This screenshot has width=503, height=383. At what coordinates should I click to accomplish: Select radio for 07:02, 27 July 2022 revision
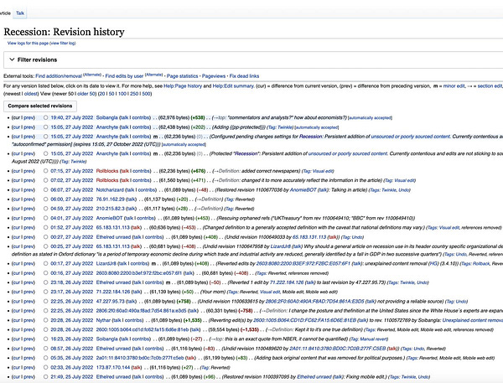click(x=45, y=180)
